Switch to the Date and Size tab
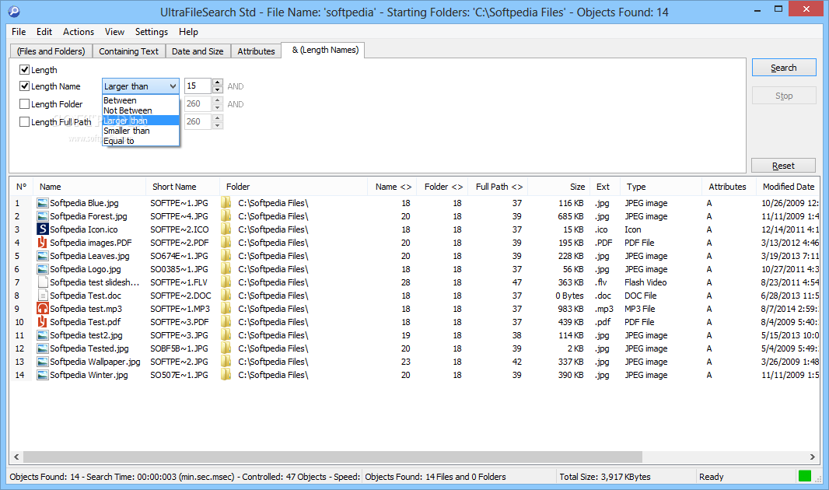 pyautogui.click(x=198, y=51)
